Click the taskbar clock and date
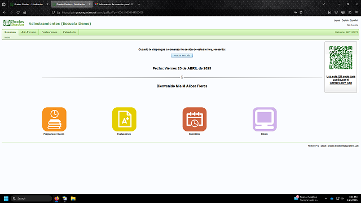Image resolution: width=361 pixels, height=203 pixels. [353, 198]
